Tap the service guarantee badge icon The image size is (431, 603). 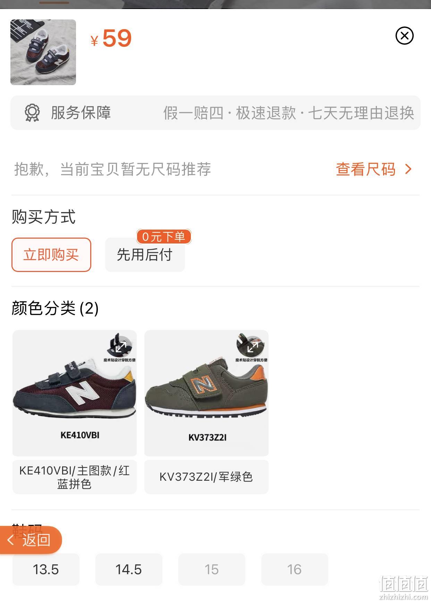coord(32,113)
